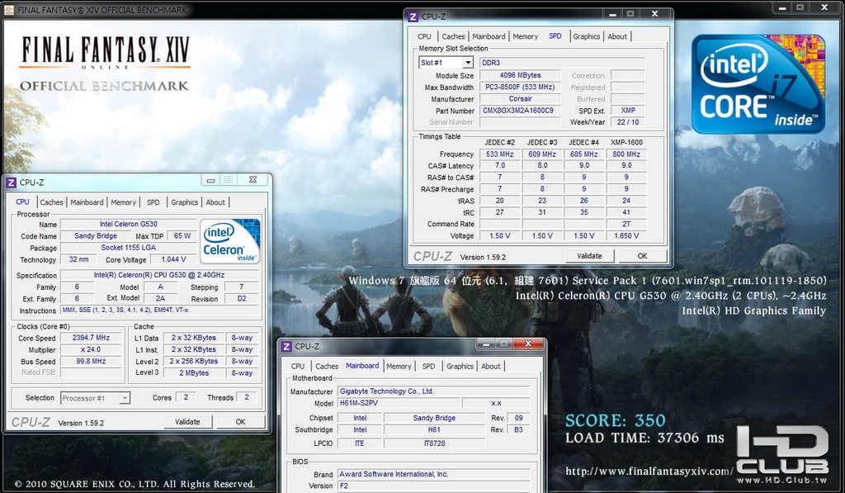Open About tab in SPD window
This screenshot has width=845, height=493.
point(617,36)
